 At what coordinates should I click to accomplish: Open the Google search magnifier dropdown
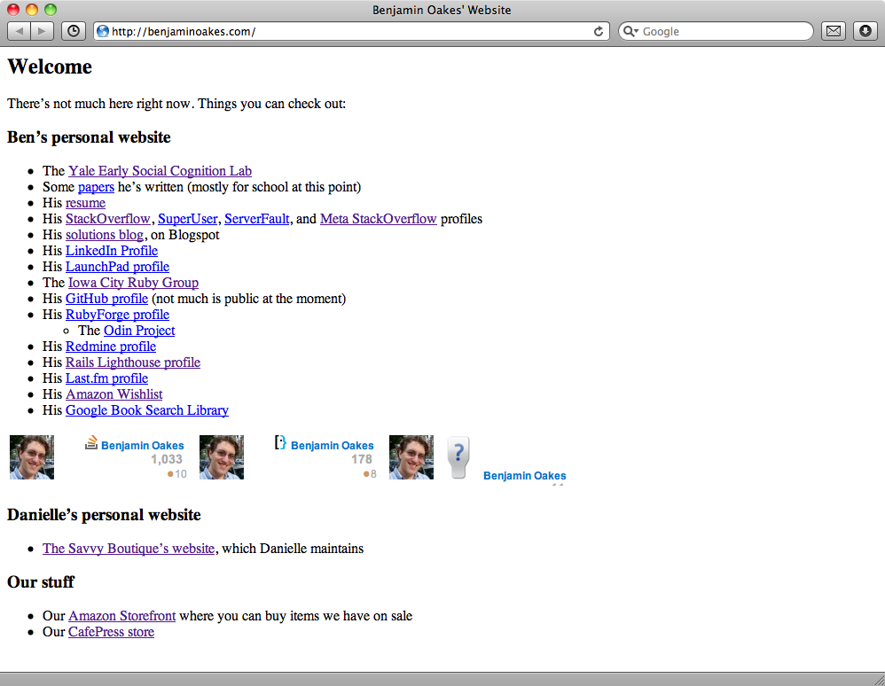630,32
